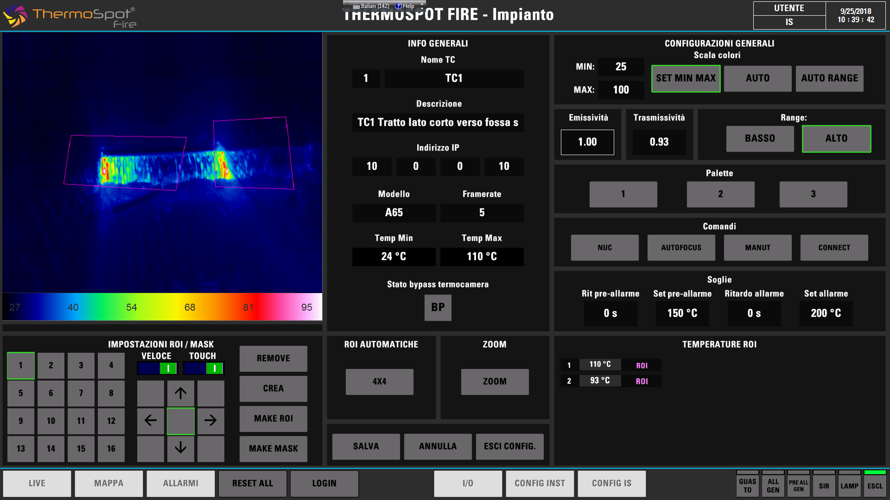Click the 4X4 automatic ROI button
The image size is (890, 500).
pos(379,381)
